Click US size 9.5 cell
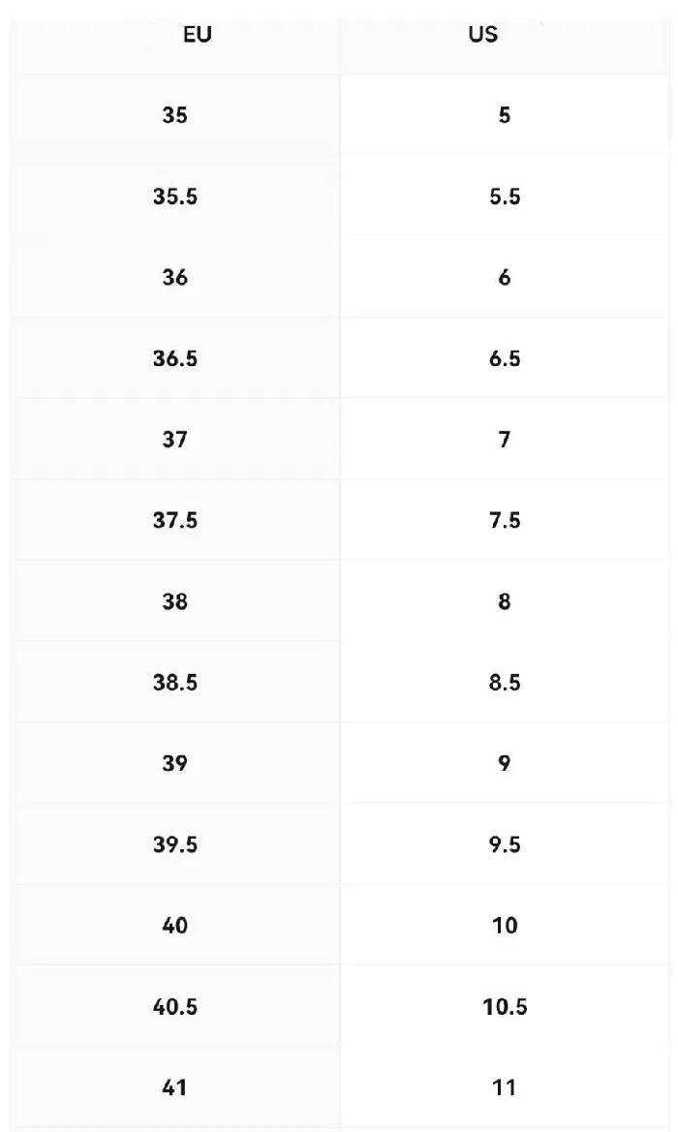 click(504, 844)
